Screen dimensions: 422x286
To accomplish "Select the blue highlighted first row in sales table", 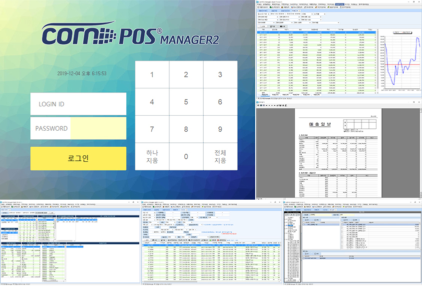I will click(x=317, y=32).
